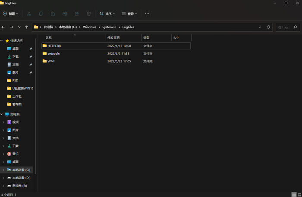Viewport: 302px width, 197px height.
Task: Open address bar history dropdown chevron
Action: tap(260, 27)
